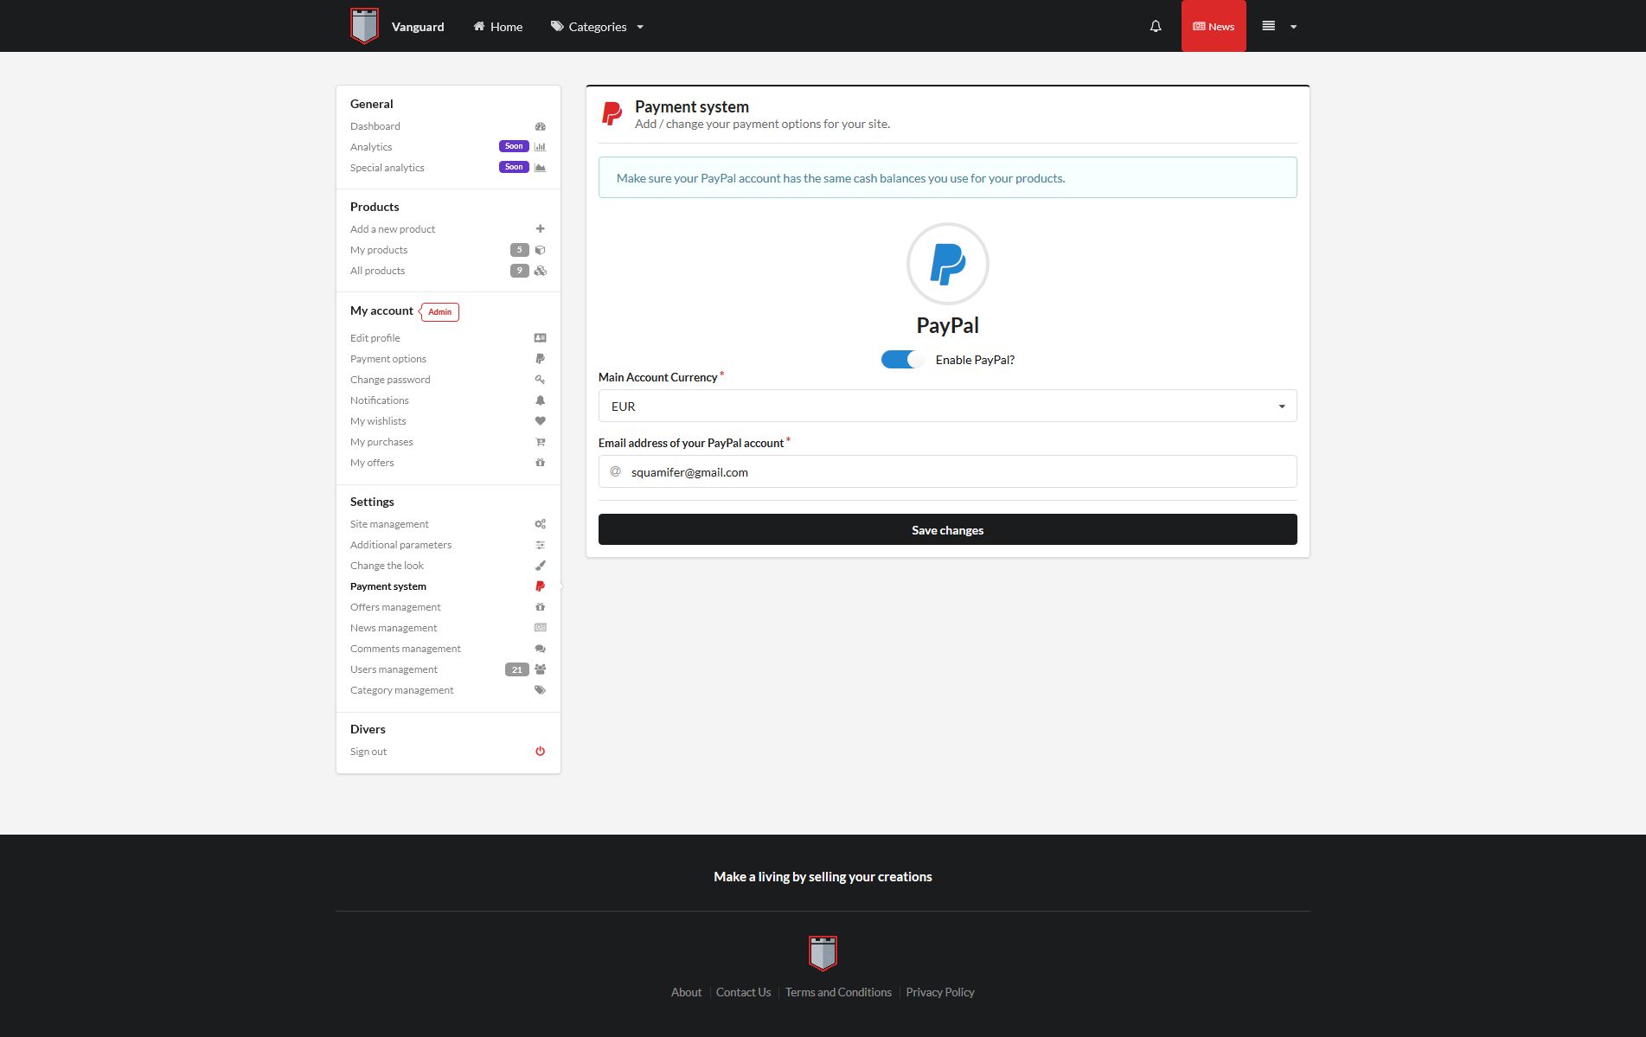The height and width of the screenshot is (1037, 1646).
Task: Click the PayPal icon beside Payment options
Action: tap(540, 359)
